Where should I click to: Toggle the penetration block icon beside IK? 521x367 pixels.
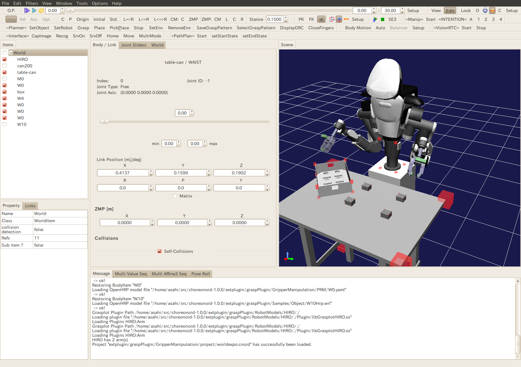339,19
